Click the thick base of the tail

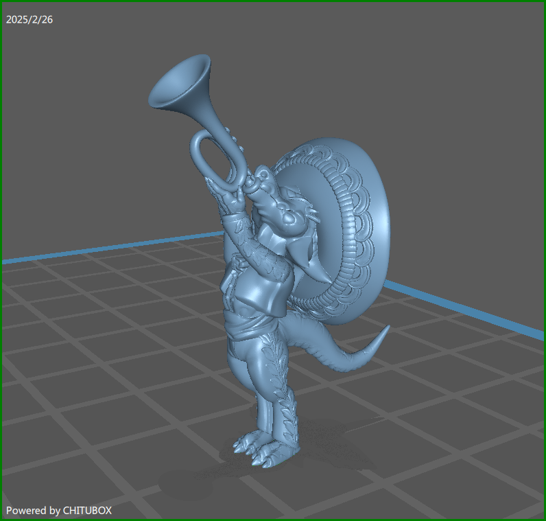point(312,336)
